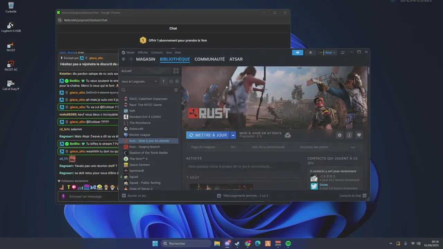This screenshot has width=443, height=249.
Task: Open Spotify from the taskbar
Action: (288, 243)
